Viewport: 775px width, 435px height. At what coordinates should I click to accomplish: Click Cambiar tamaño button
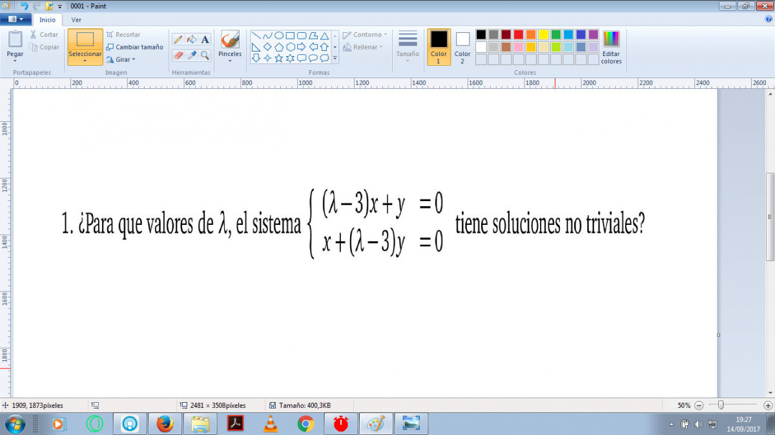click(135, 47)
